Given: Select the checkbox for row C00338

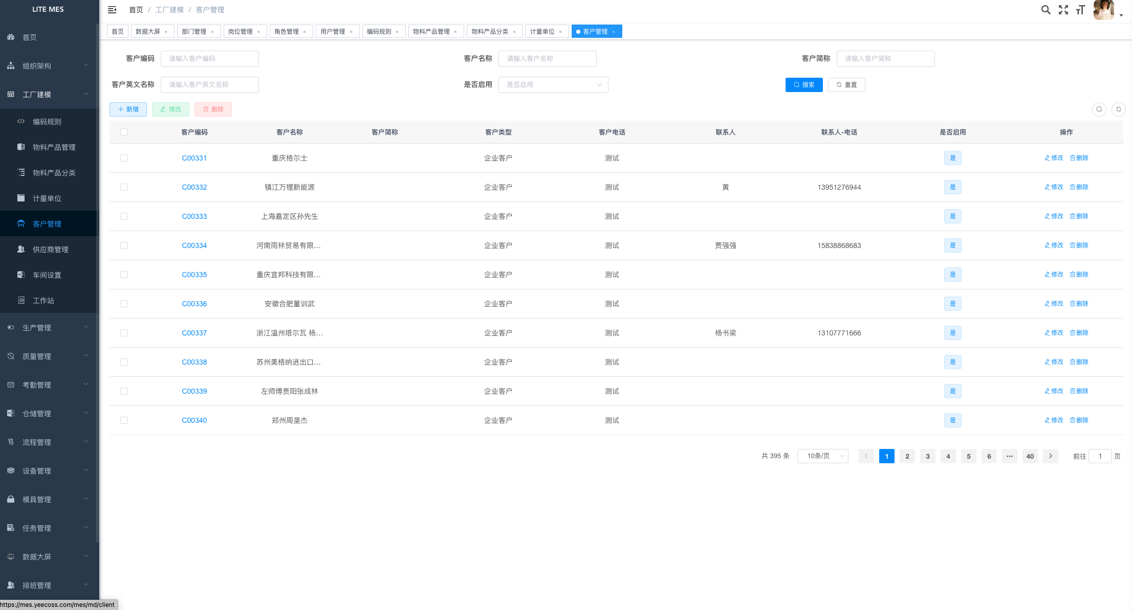Looking at the screenshot, I should (124, 362).
